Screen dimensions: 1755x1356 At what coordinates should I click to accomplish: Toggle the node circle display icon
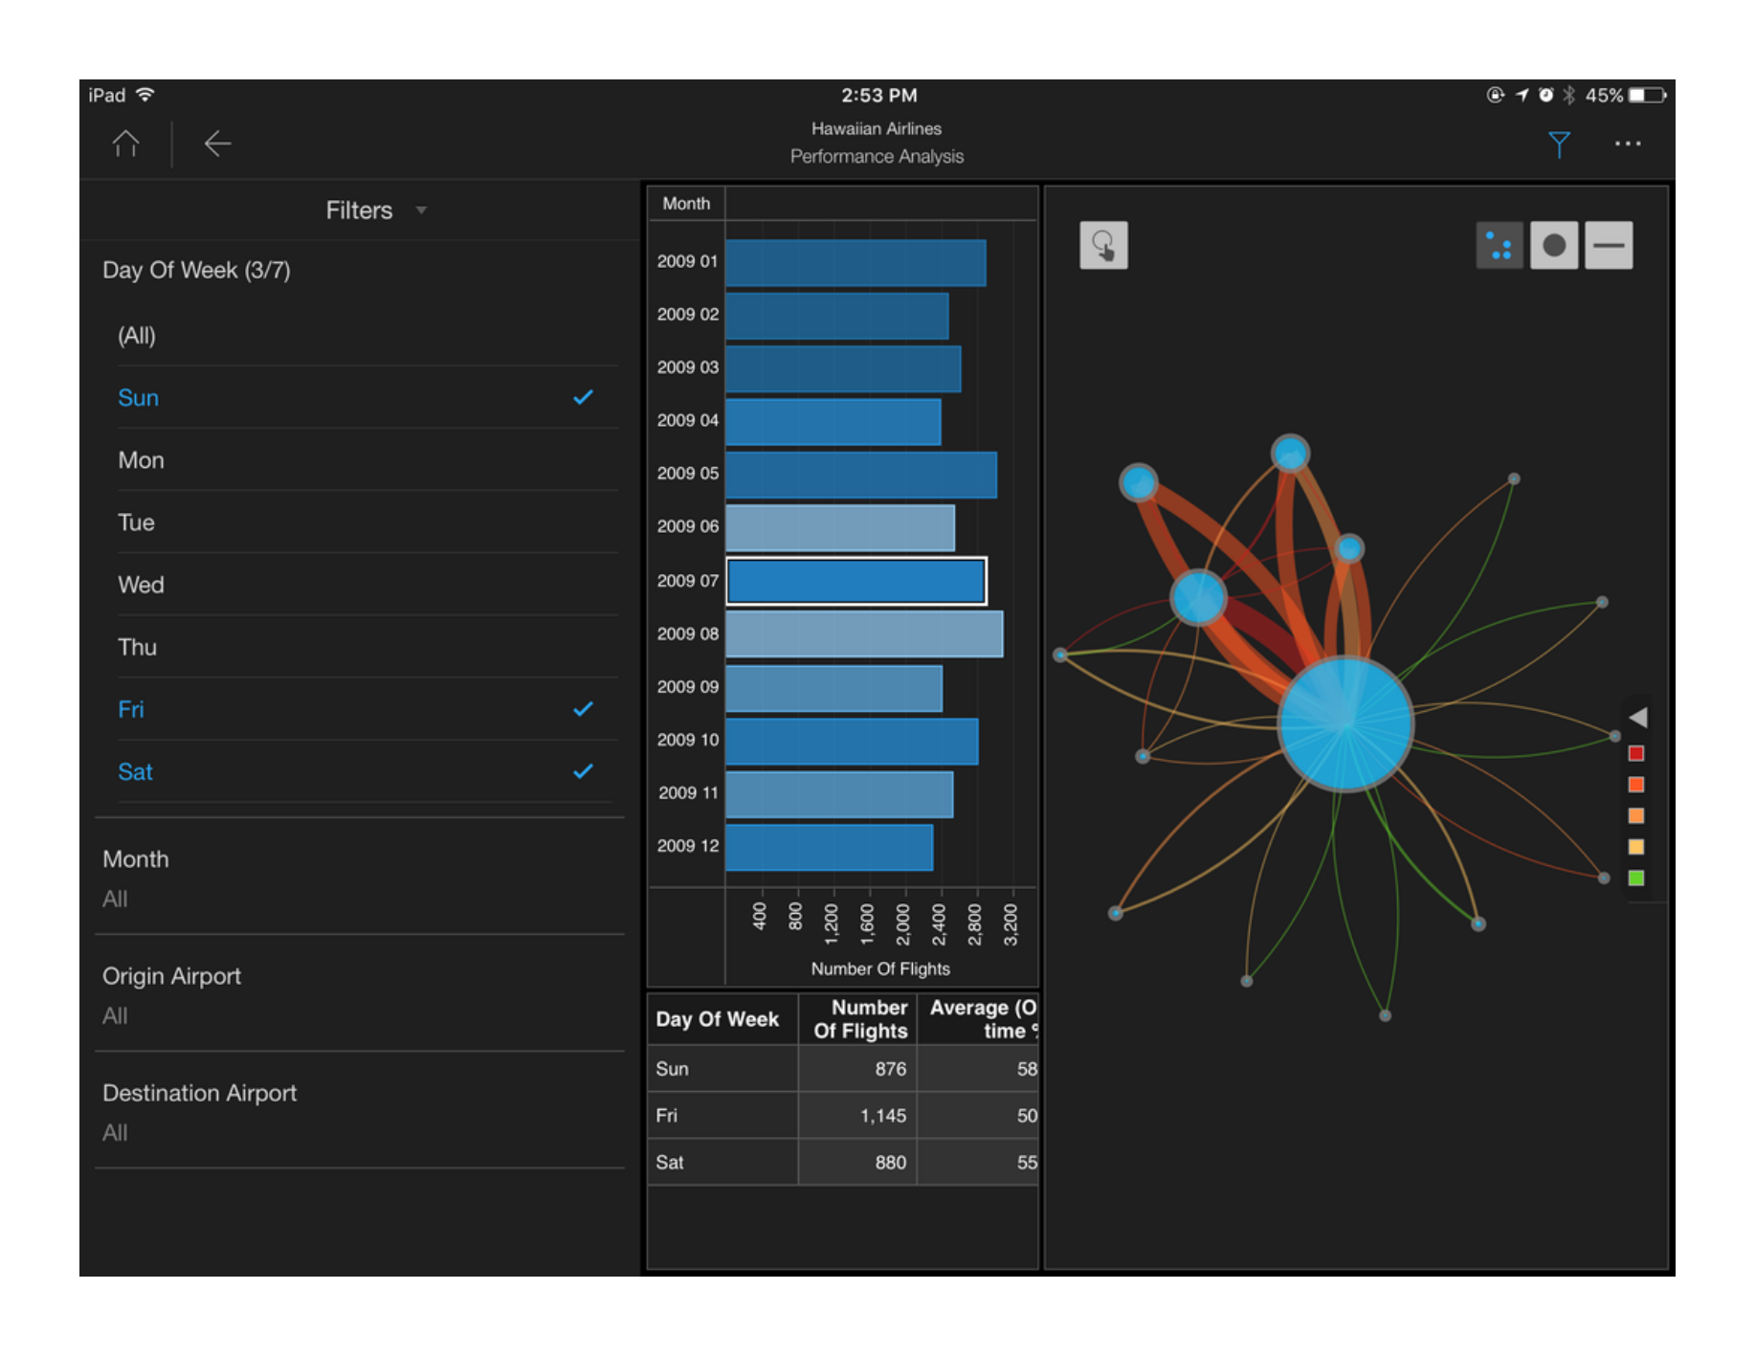(1554, 246)
